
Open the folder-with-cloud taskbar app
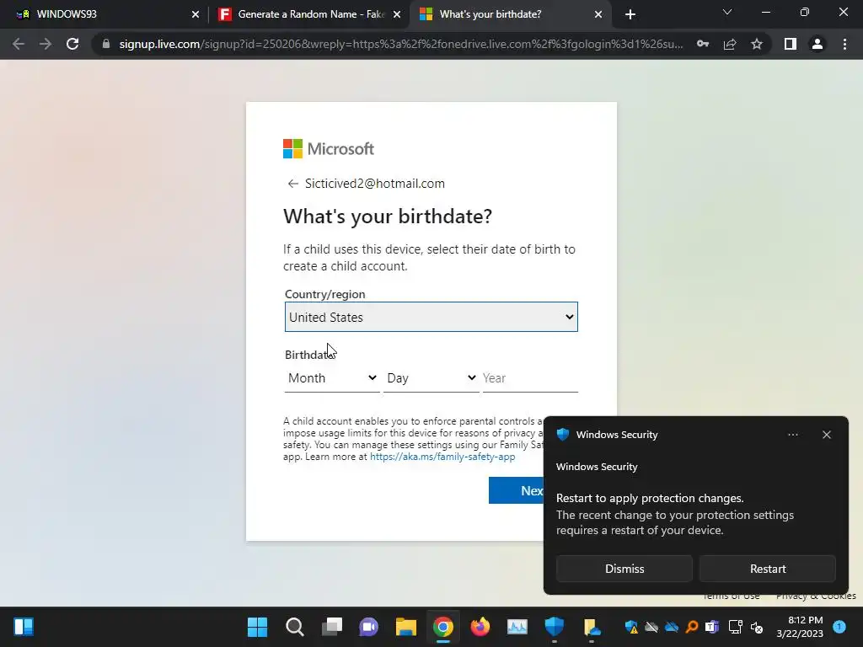[592, 627]
